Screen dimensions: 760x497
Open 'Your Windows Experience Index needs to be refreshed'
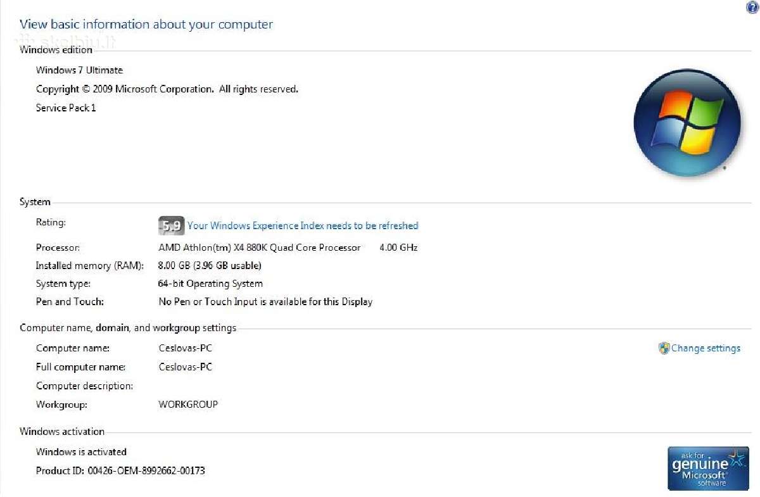pos(303,225)
